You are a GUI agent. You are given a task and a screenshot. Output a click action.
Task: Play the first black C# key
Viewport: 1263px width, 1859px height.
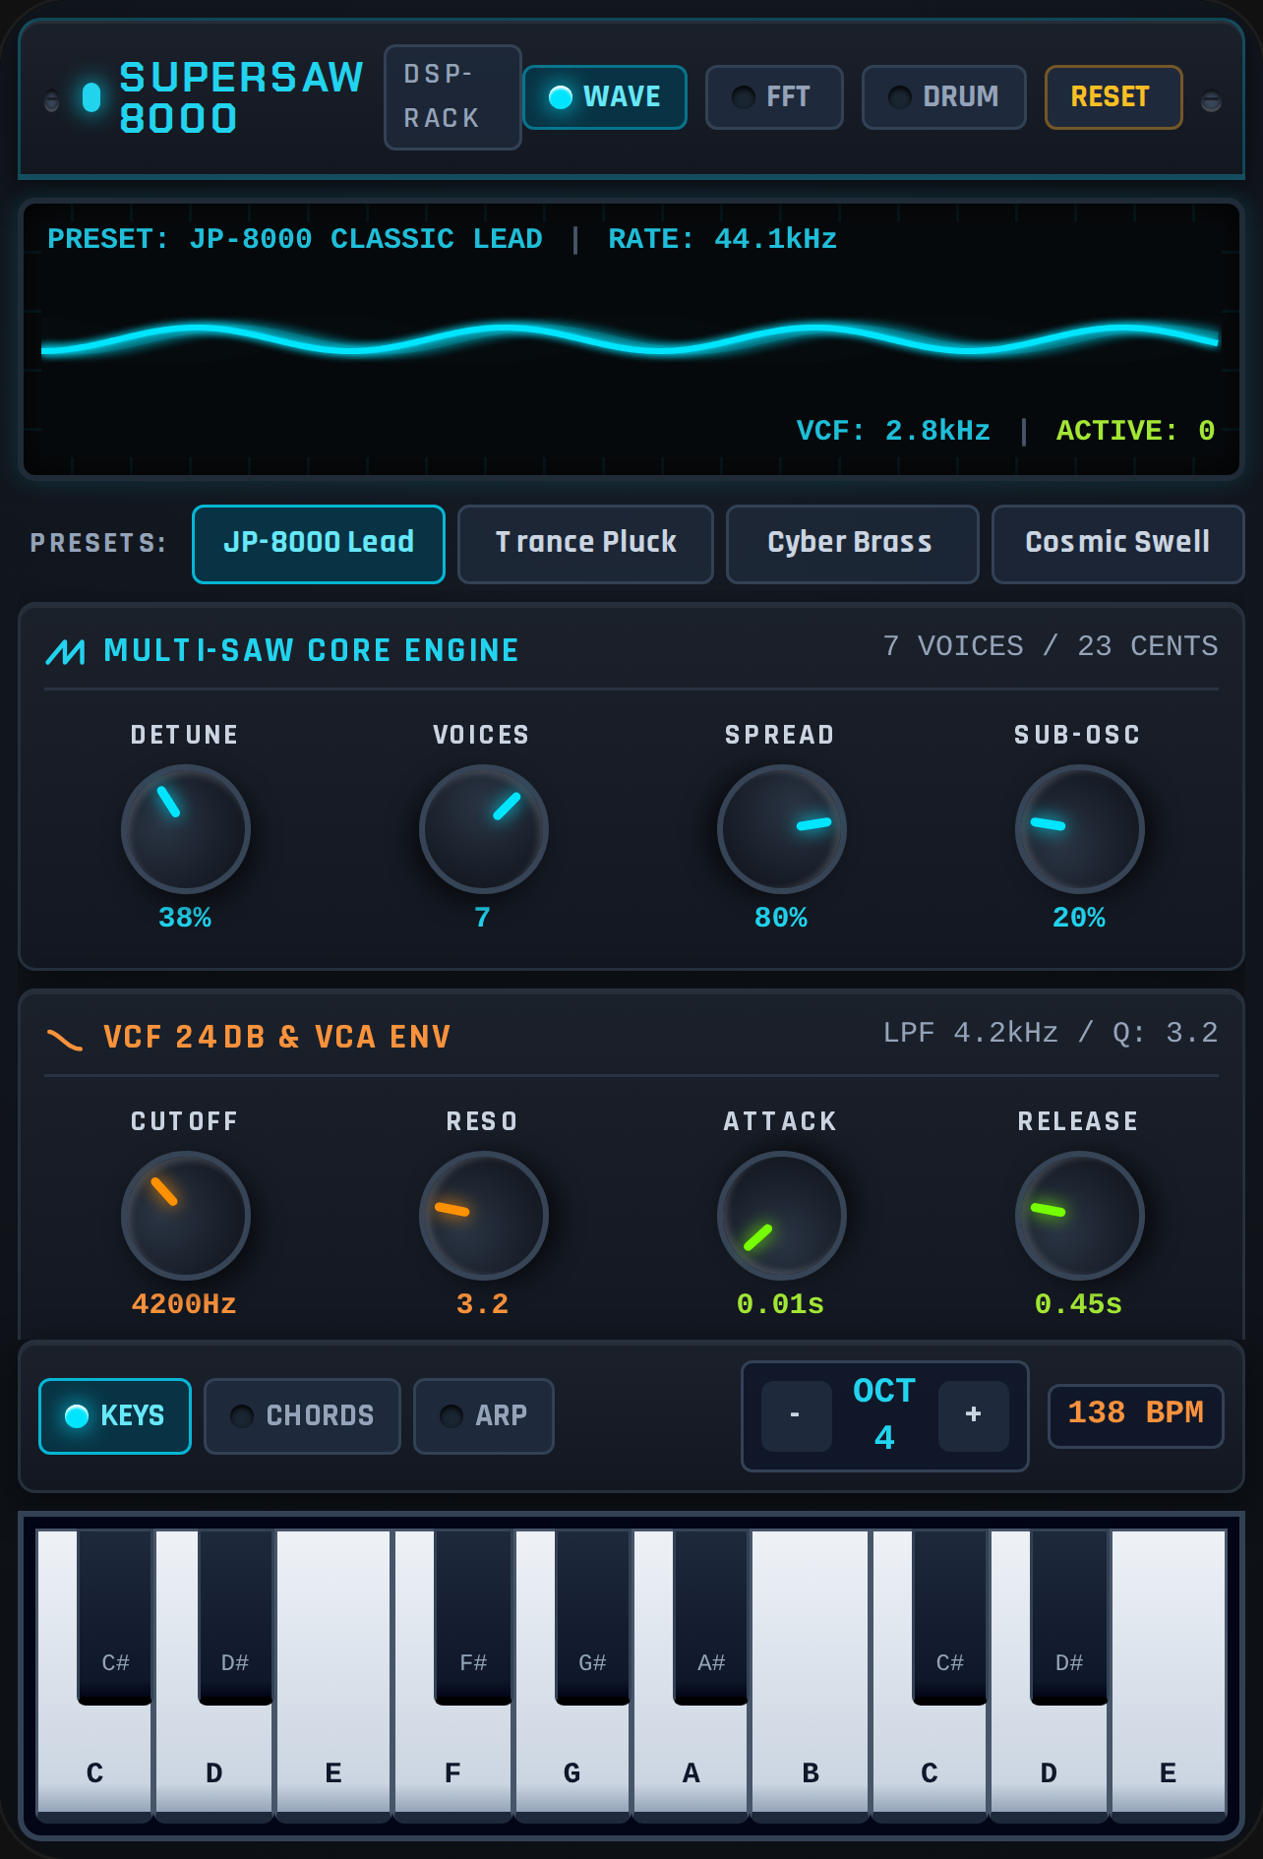[x=115, y=1618]
